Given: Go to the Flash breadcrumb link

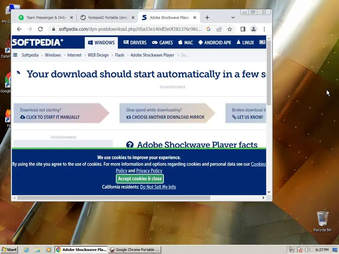Looking at the screenshot, I should tap(120, 55).
